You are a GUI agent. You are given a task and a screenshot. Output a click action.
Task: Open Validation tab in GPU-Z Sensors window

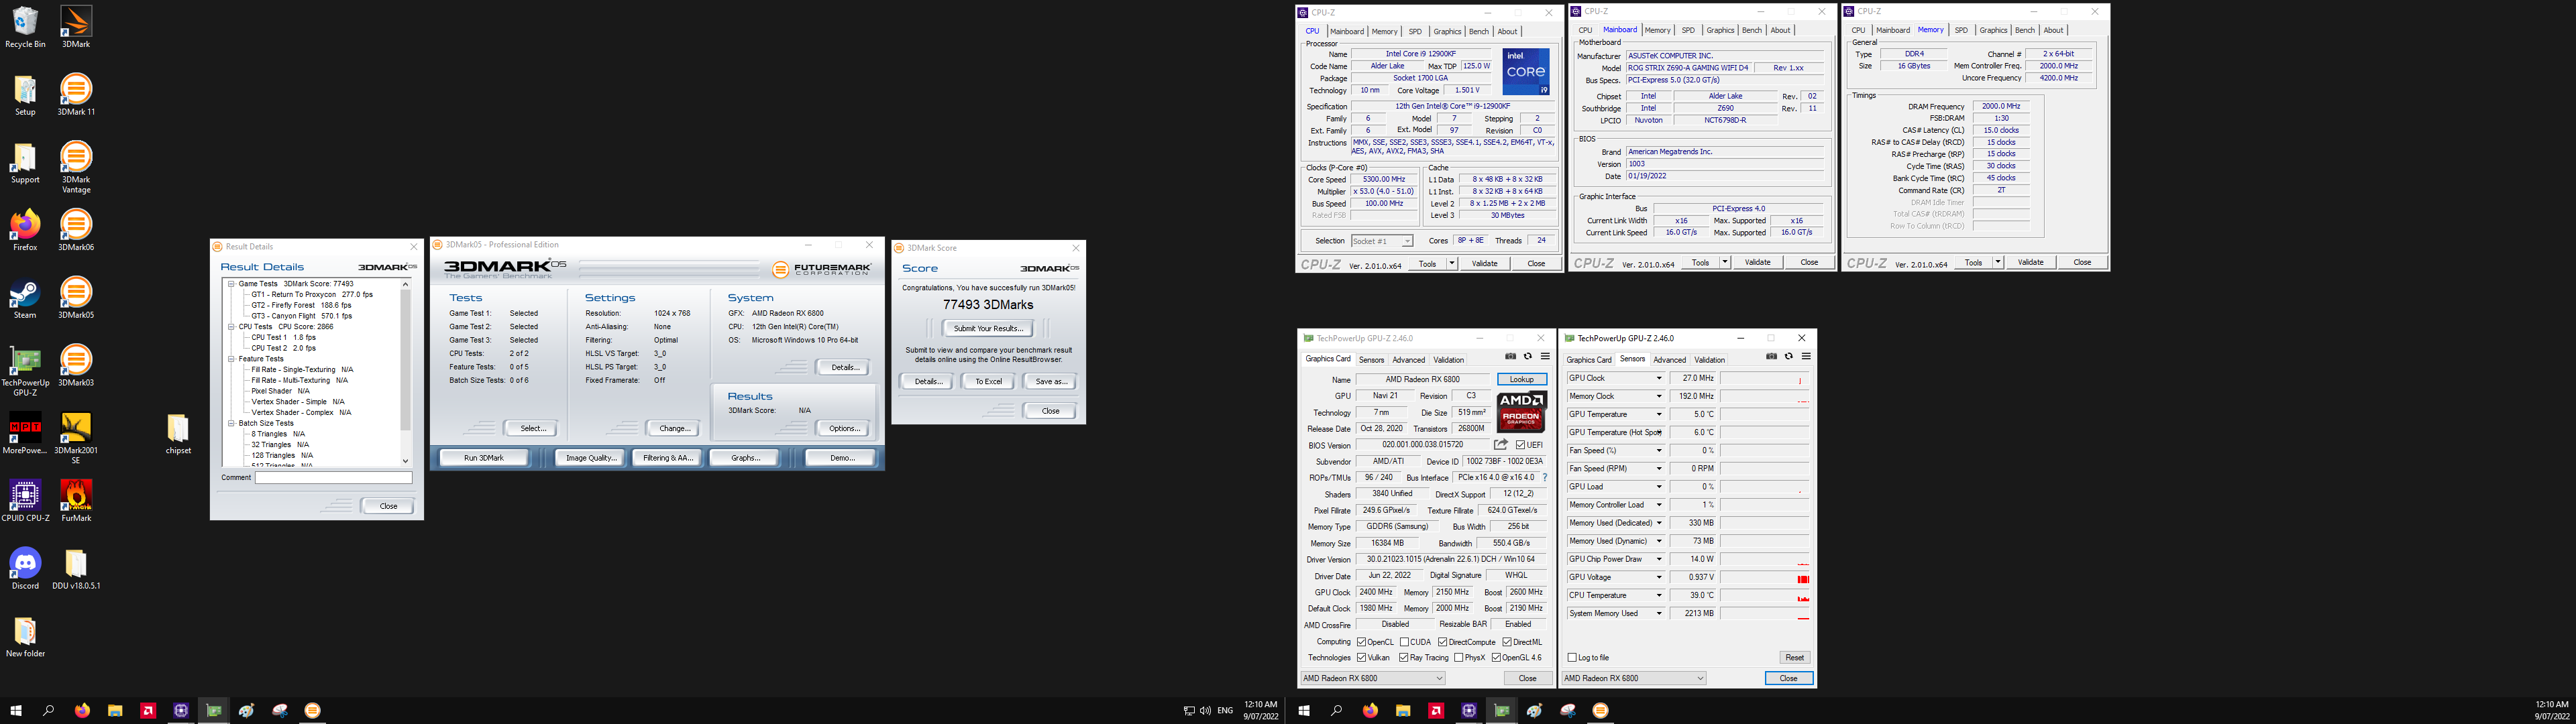click(x=1709, y=360)
